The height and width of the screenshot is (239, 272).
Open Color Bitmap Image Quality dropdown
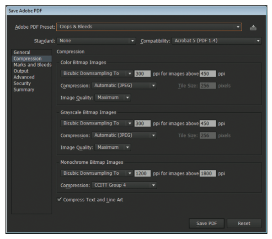pos(113,98)
